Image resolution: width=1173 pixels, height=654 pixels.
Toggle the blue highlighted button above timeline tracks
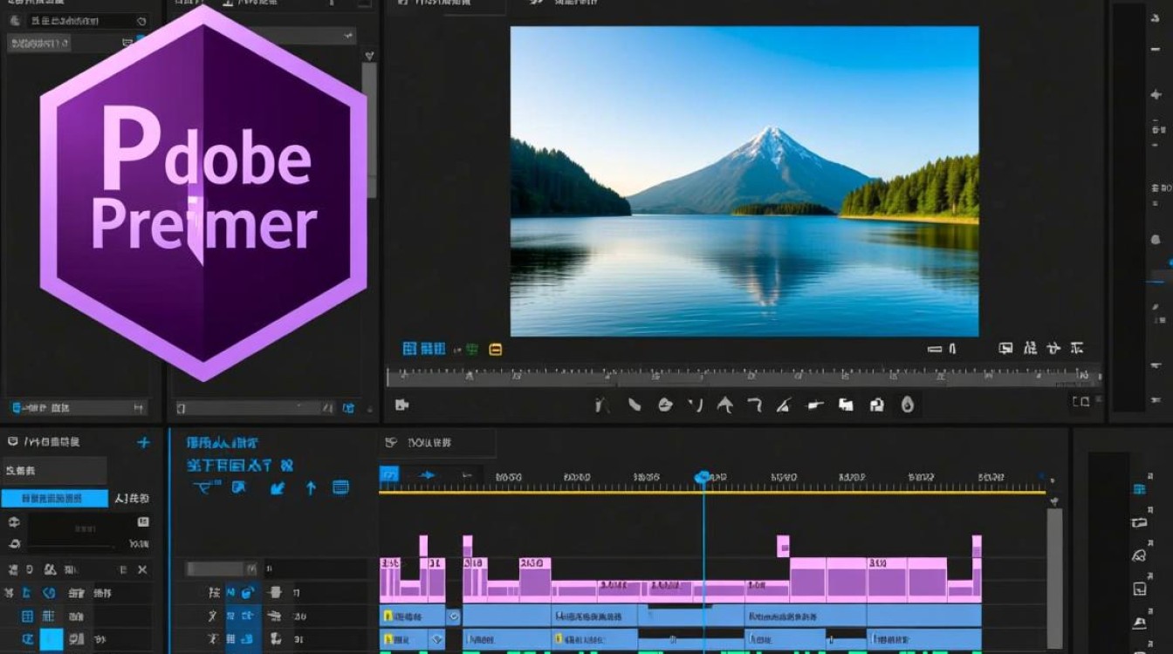[x=389, y=475]
